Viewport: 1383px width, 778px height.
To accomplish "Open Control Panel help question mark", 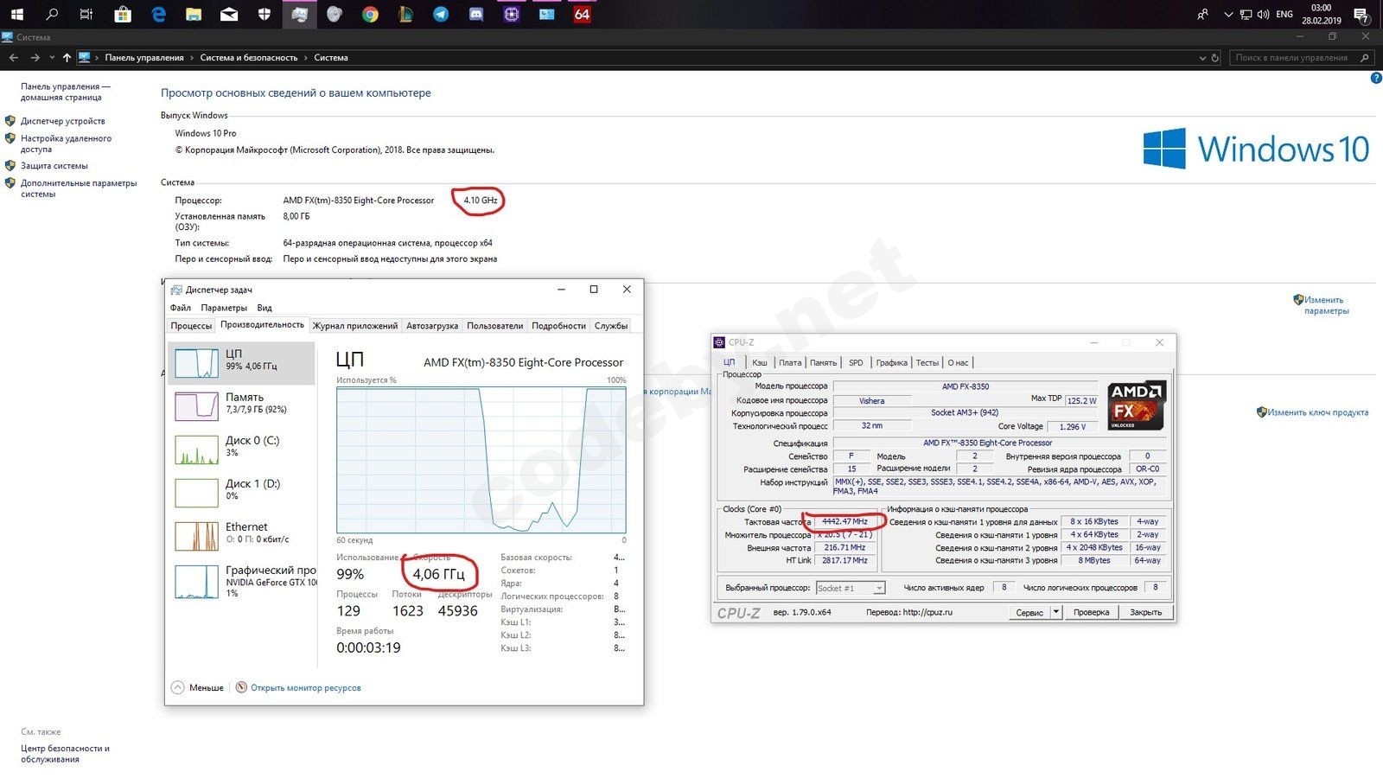I will 1376,79.
